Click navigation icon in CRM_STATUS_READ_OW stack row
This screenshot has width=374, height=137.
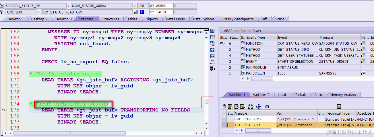tap(363, 44)
